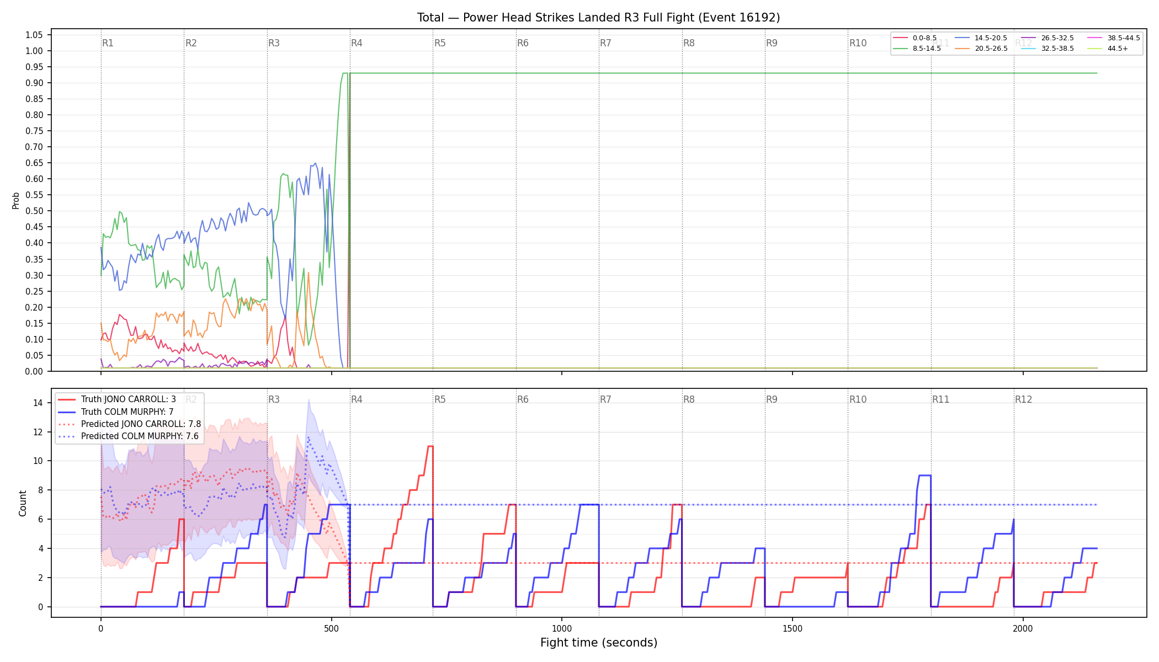1159x662 pixels.
Task: Click the 44.5+ legend entry
Action: pos(1108,49)
